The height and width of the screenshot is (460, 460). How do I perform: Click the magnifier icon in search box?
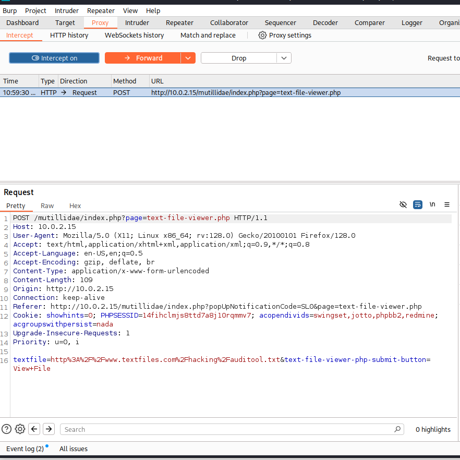coord(397,429)
